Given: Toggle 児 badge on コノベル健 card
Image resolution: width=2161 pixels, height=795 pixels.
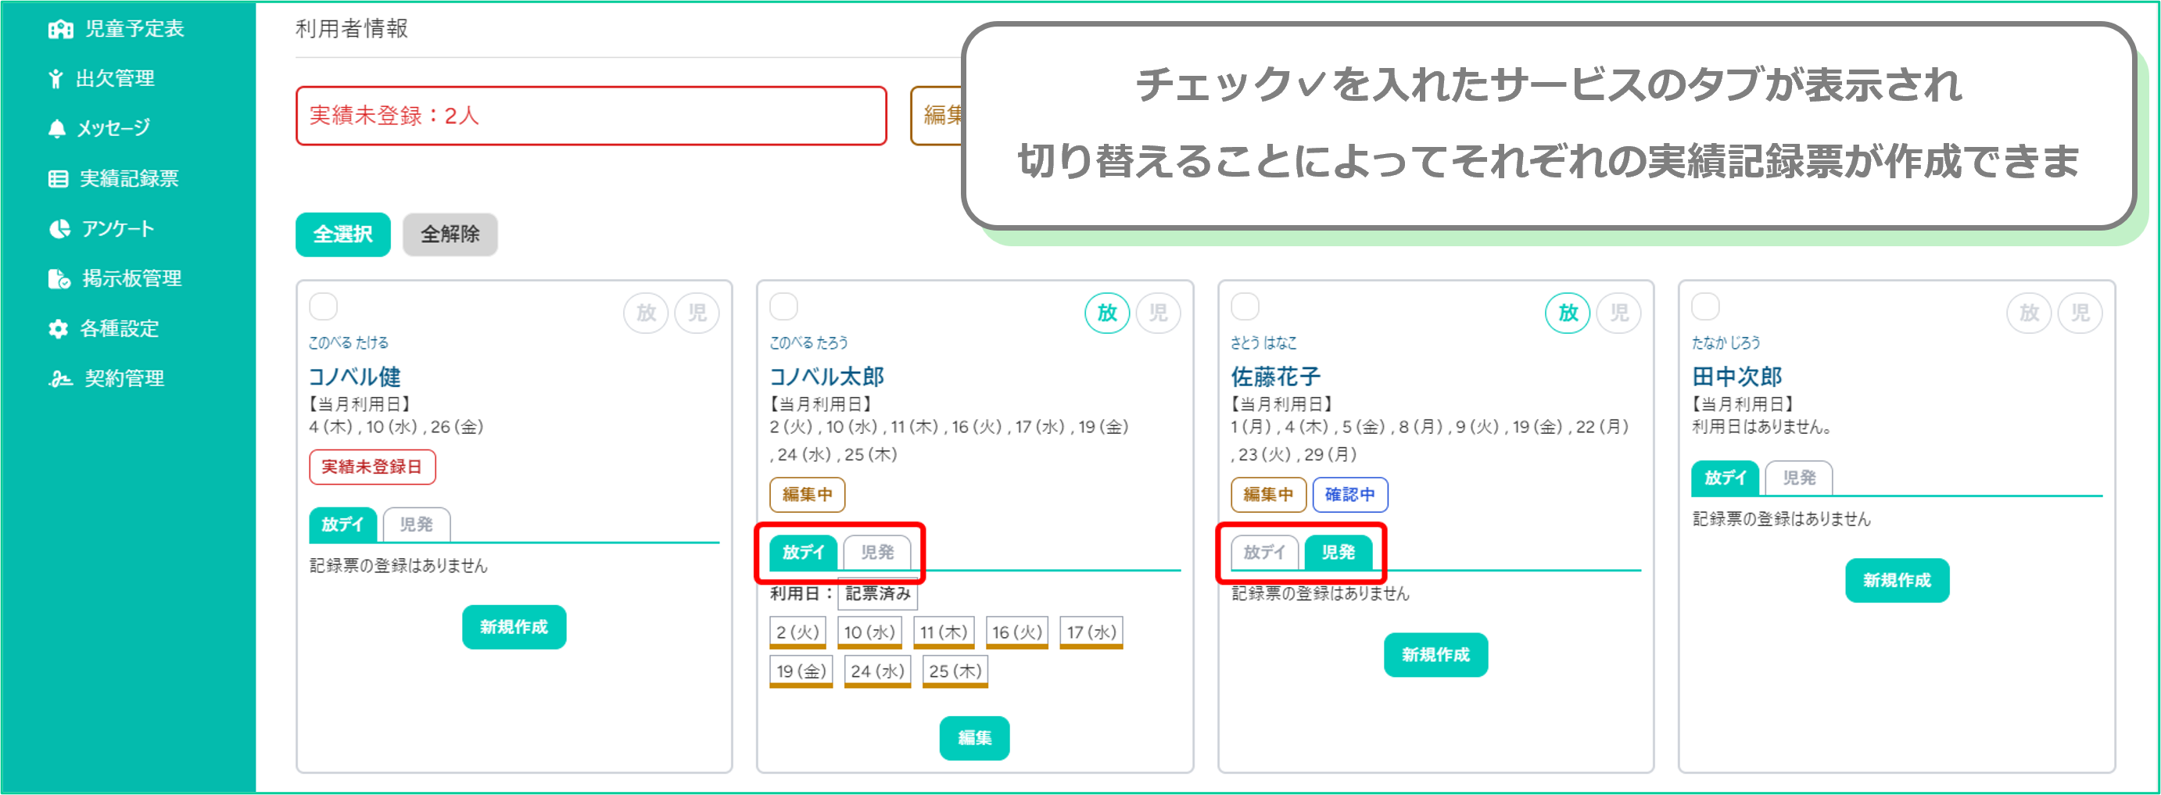Looking at the screenshot, I should click(697, 313).
